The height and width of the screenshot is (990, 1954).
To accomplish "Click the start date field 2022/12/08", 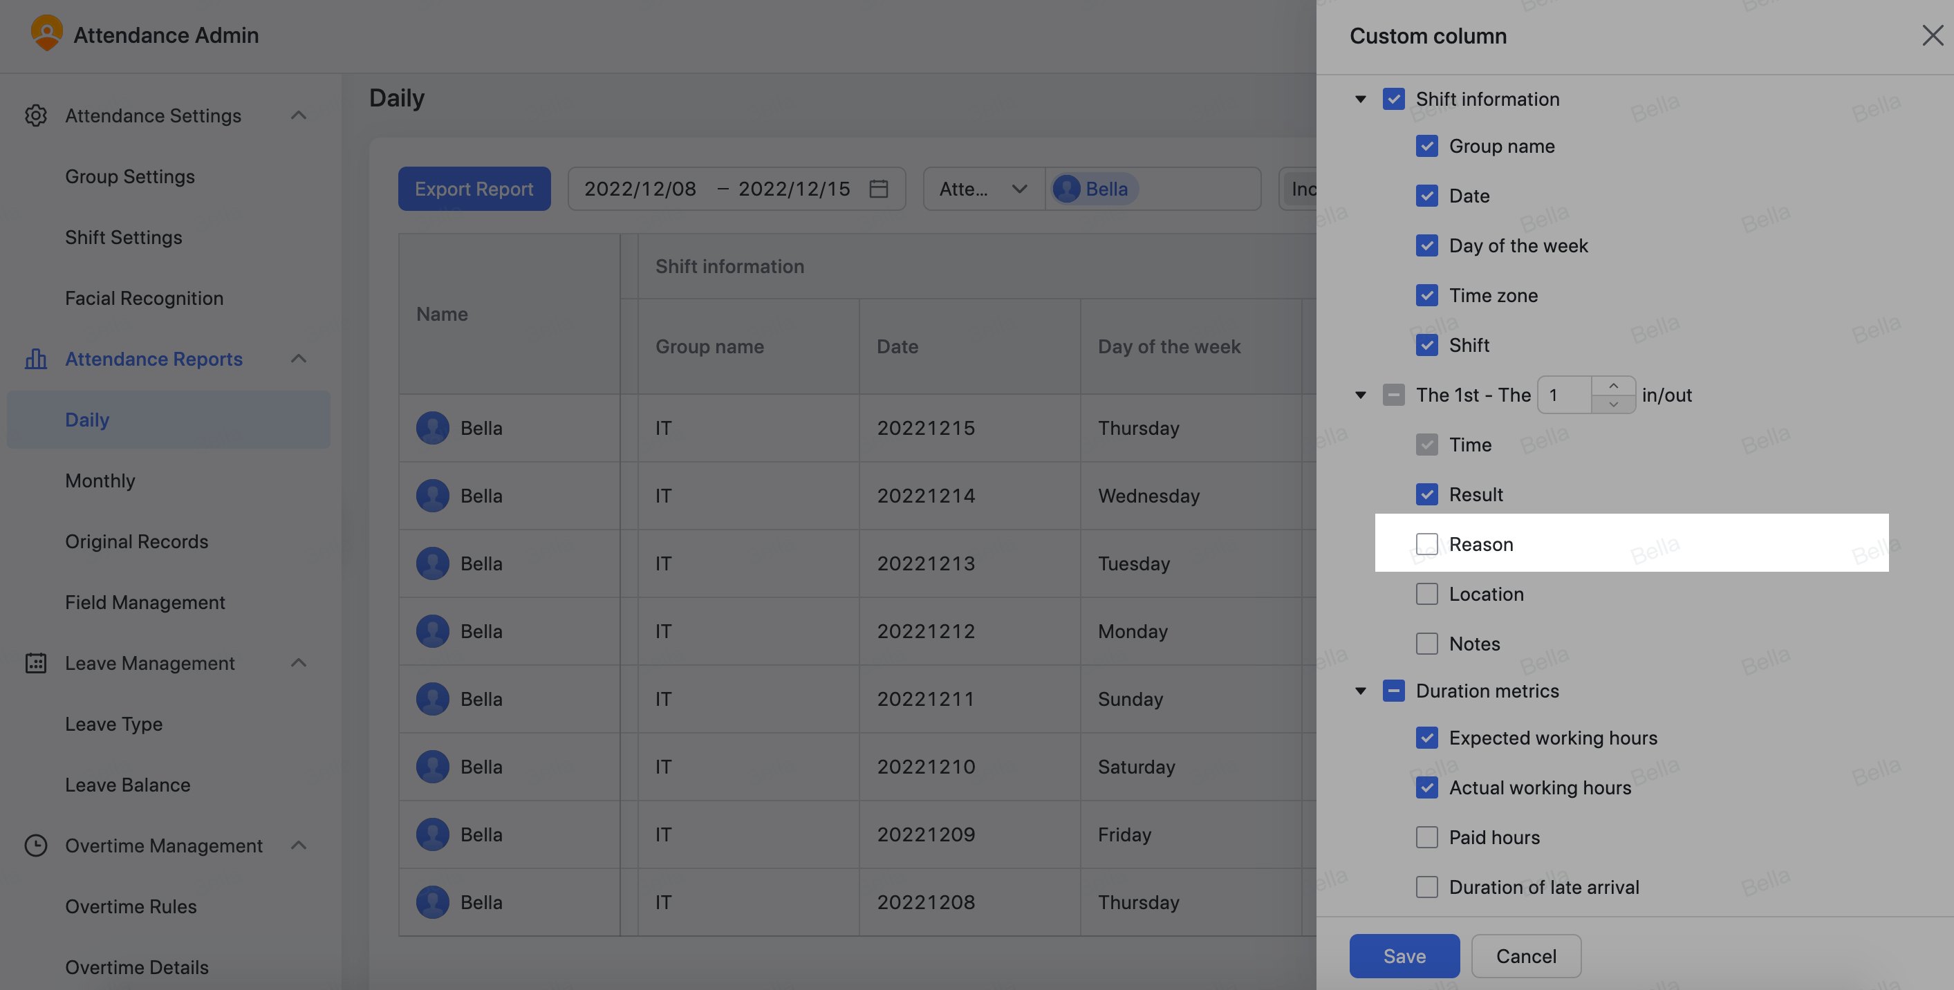I will coord(640,189).
